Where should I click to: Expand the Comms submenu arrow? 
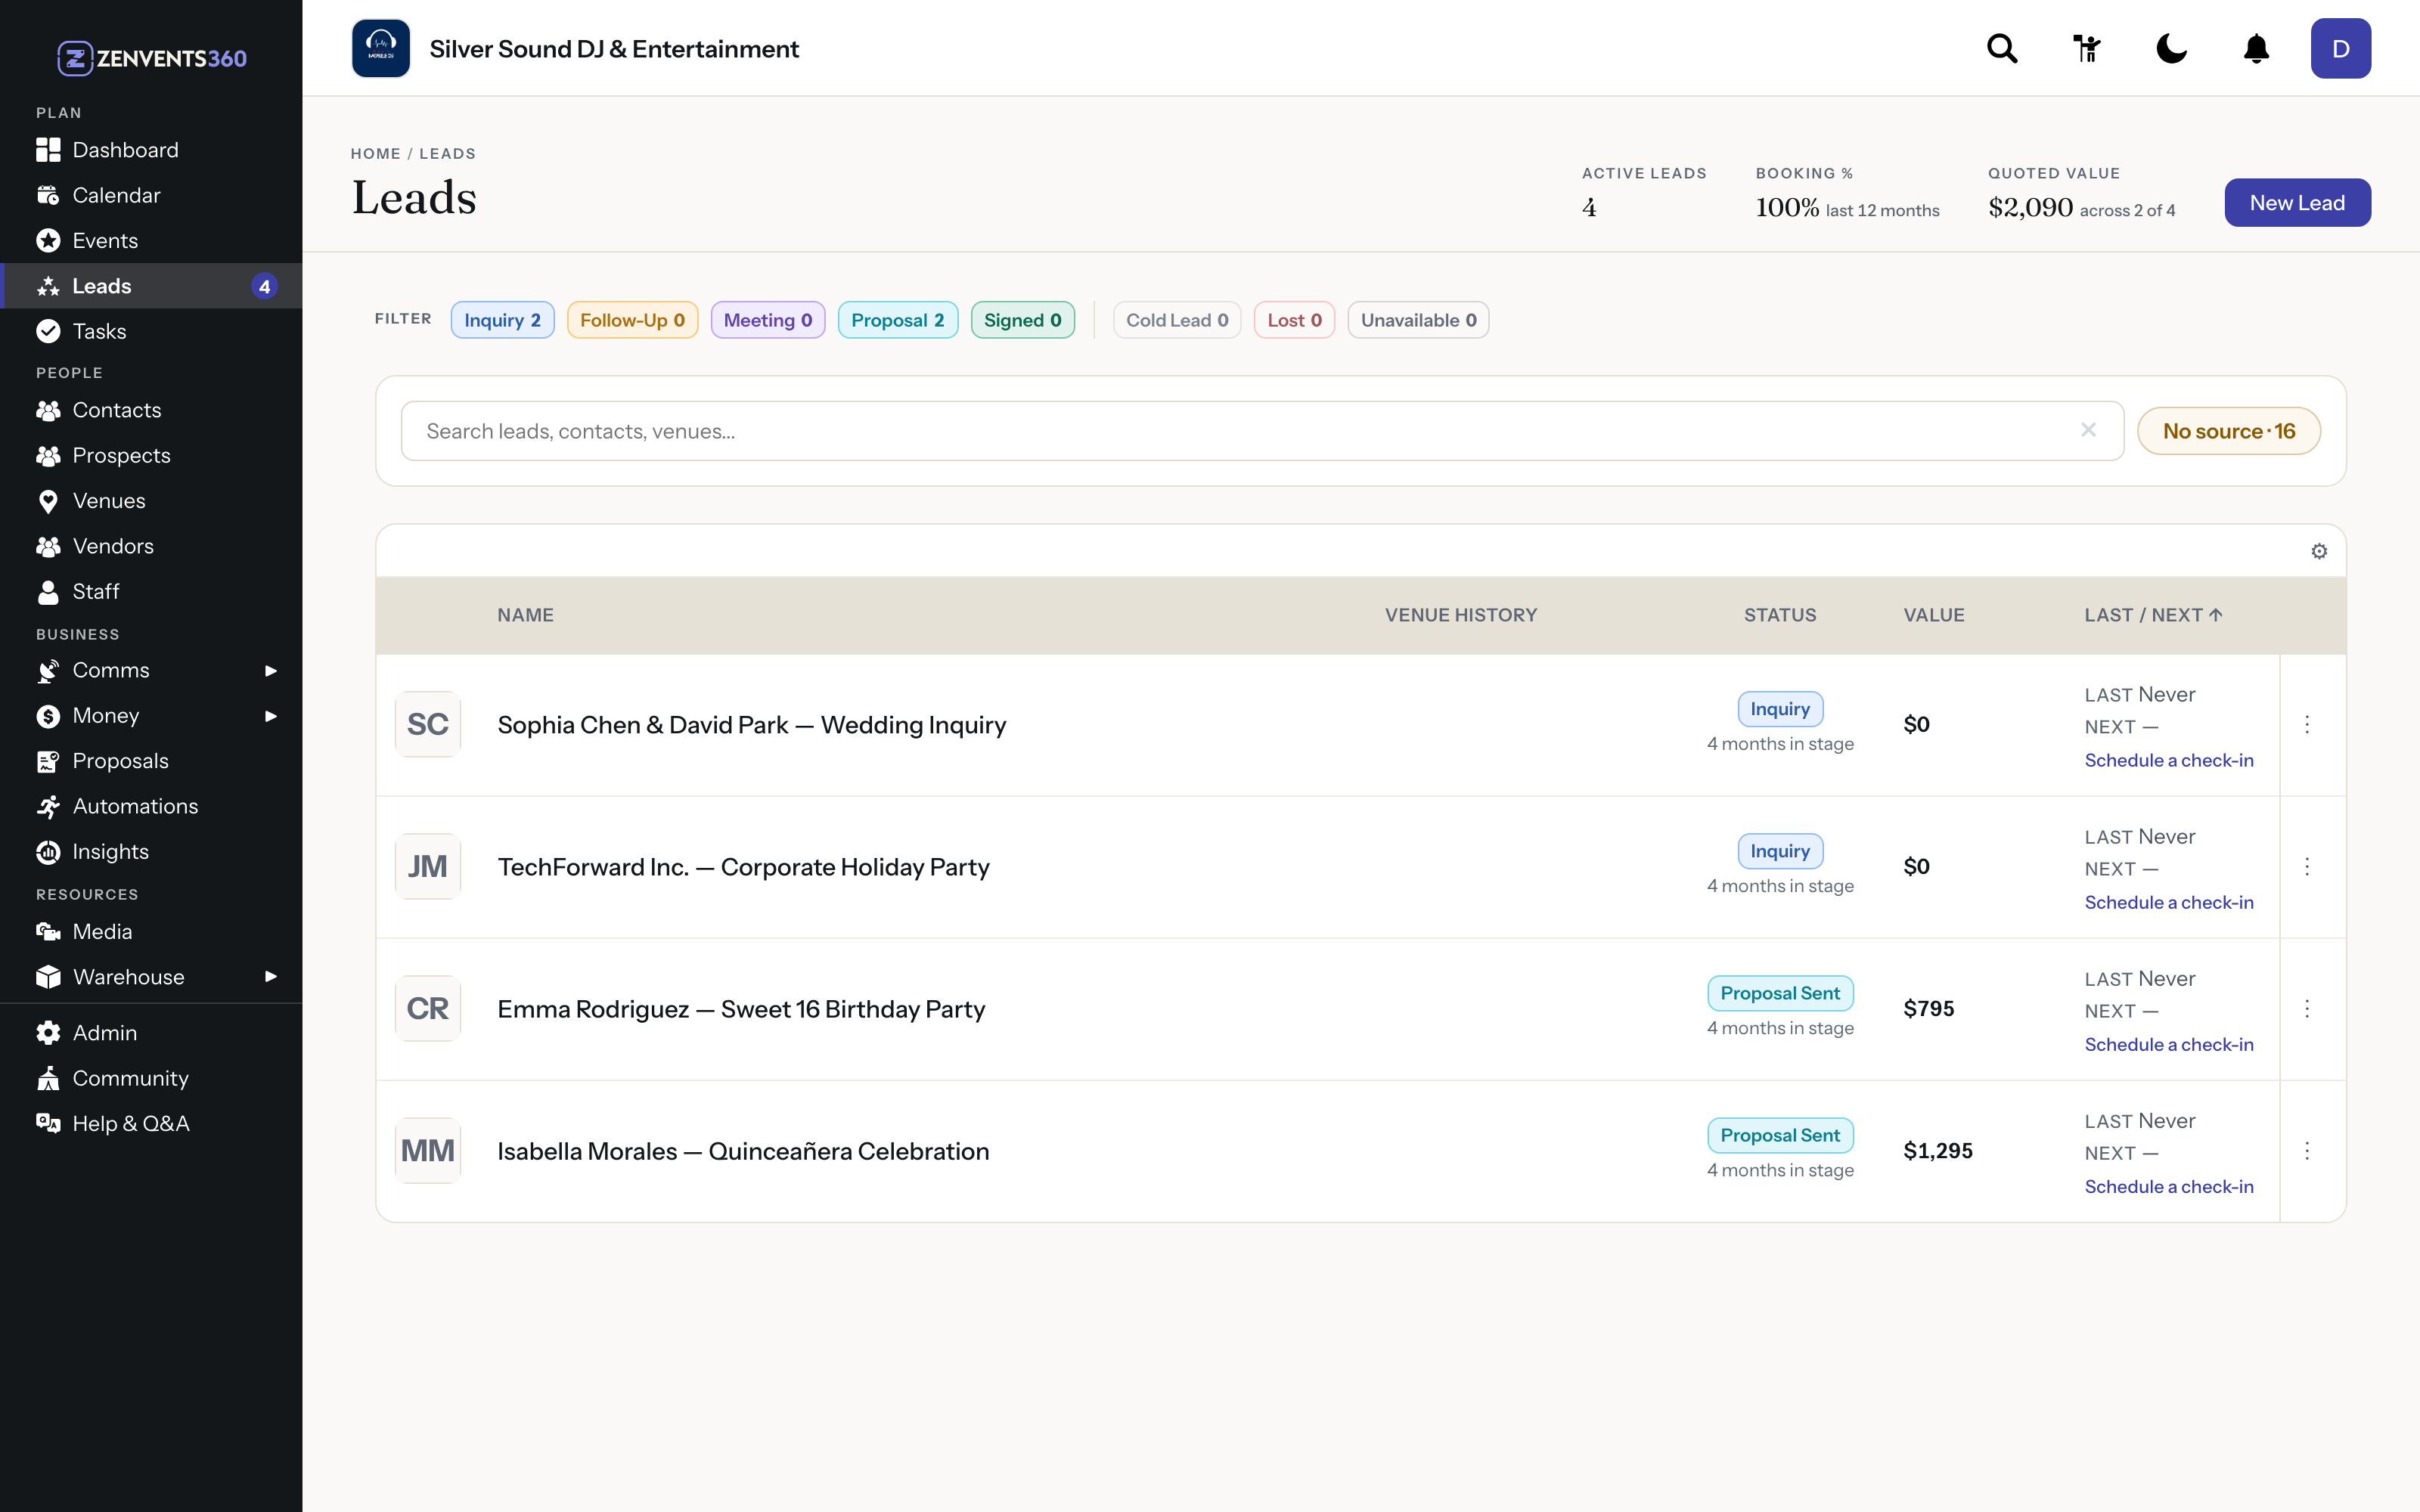click(270, 670)
